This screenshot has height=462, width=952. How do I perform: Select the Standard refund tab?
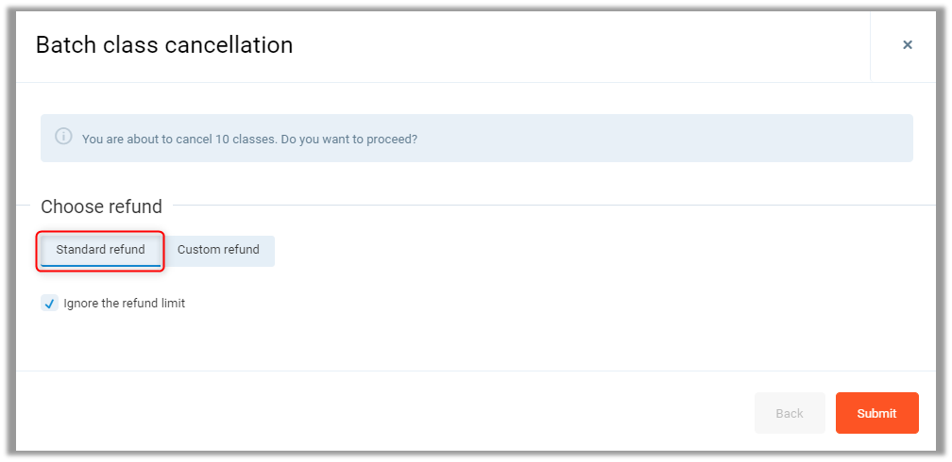(x=100, y=250)
